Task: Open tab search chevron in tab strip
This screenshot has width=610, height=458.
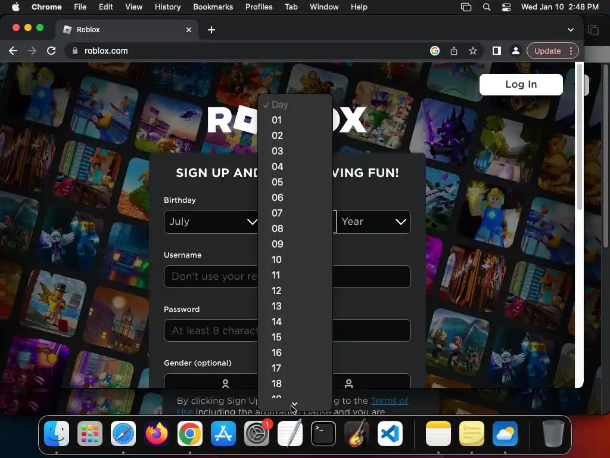Action: [x=570, y=30]
